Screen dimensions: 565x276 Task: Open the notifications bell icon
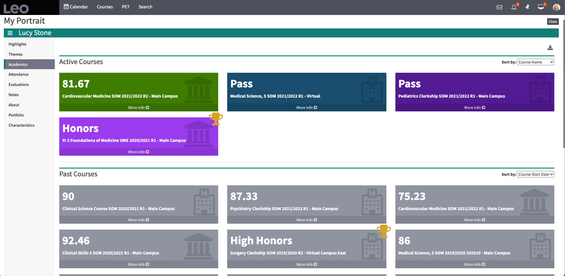(514, 7)
